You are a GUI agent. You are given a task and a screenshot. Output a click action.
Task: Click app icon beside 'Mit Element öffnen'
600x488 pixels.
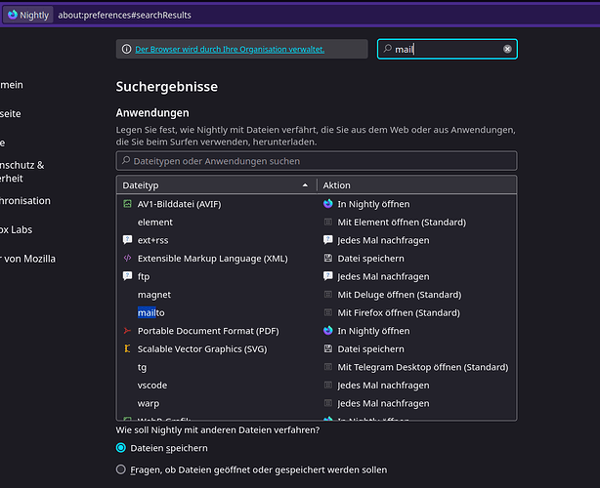(328, 222)
